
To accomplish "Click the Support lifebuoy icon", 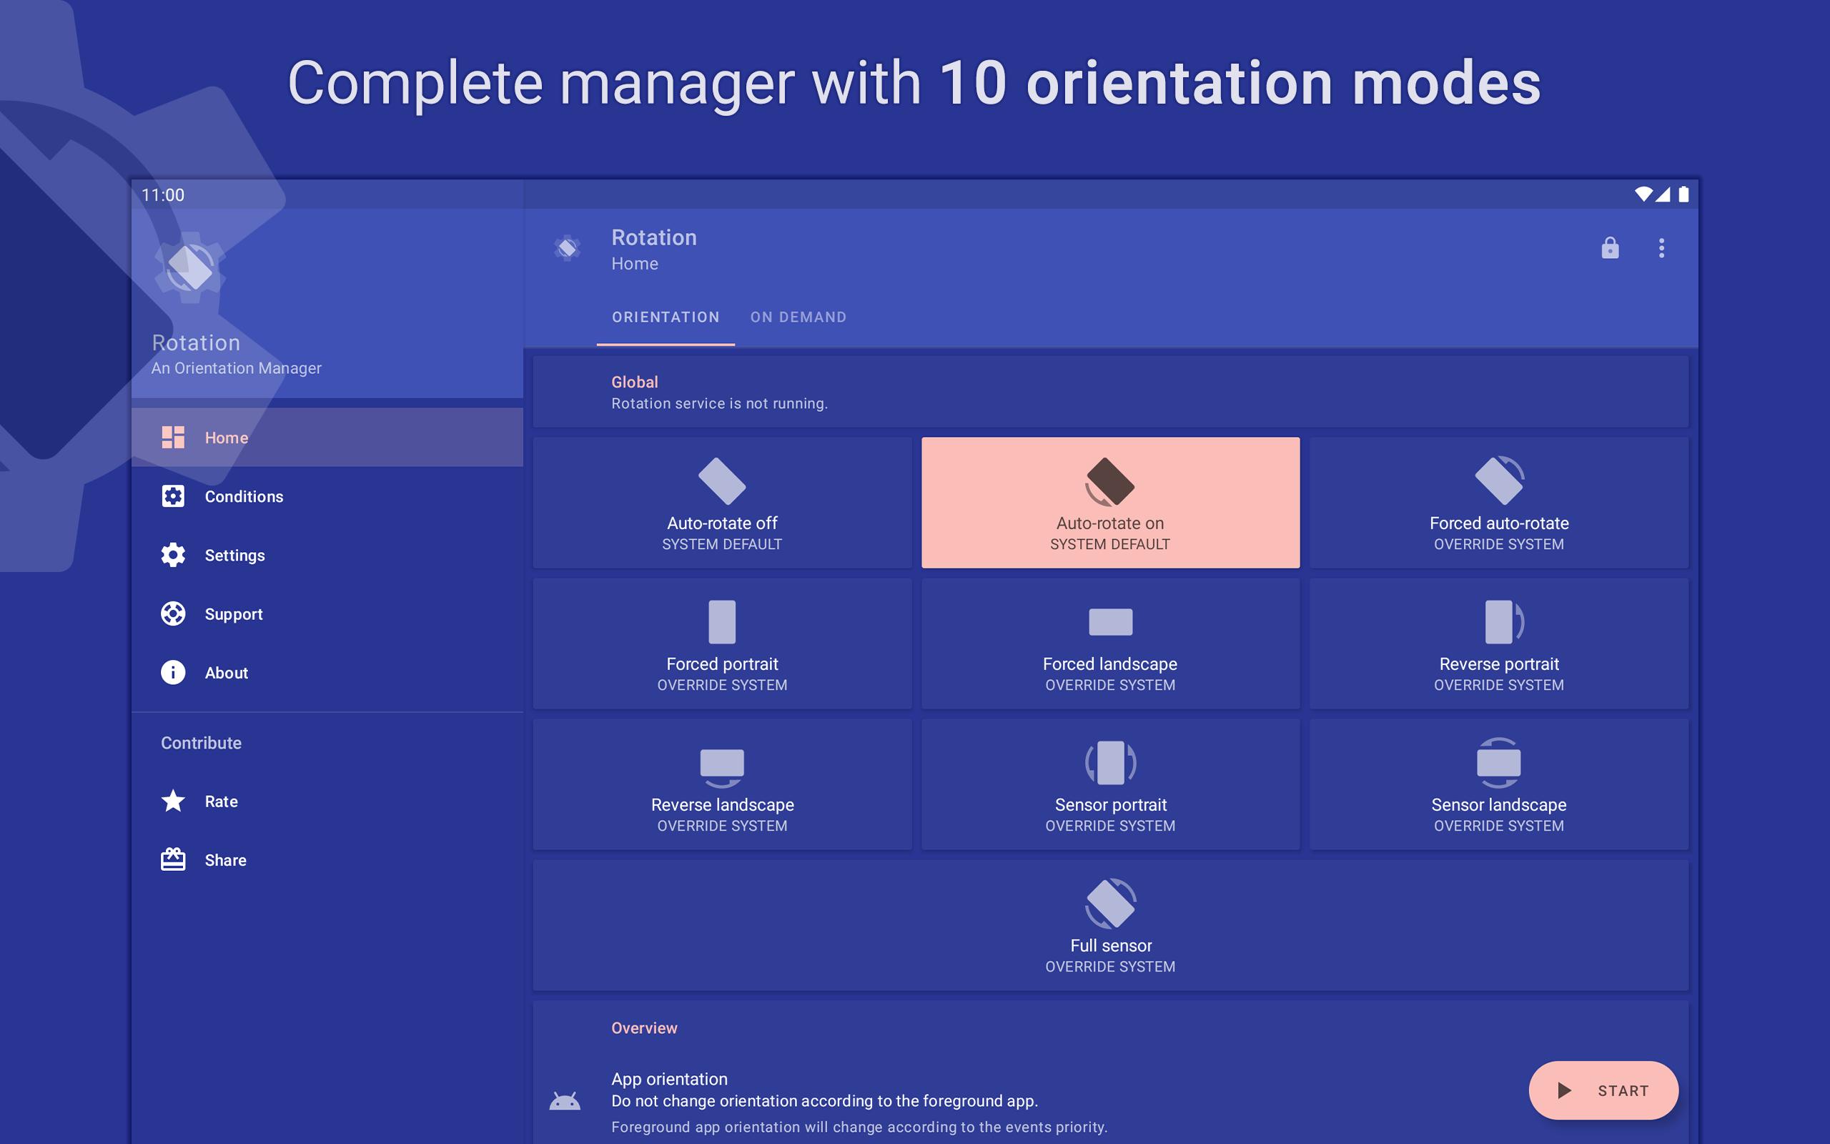I will (x=173, y=613).
